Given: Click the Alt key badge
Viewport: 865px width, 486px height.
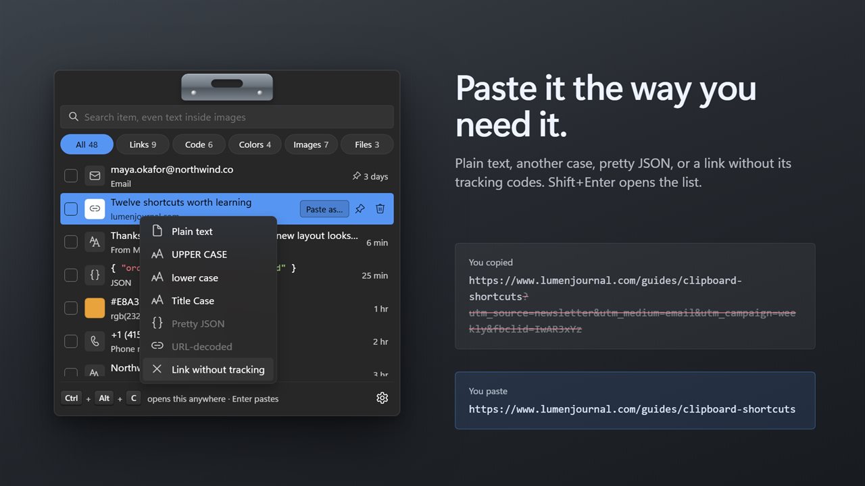Looking at the screenshot, I should pyautogui.click(x=104, y=398).
